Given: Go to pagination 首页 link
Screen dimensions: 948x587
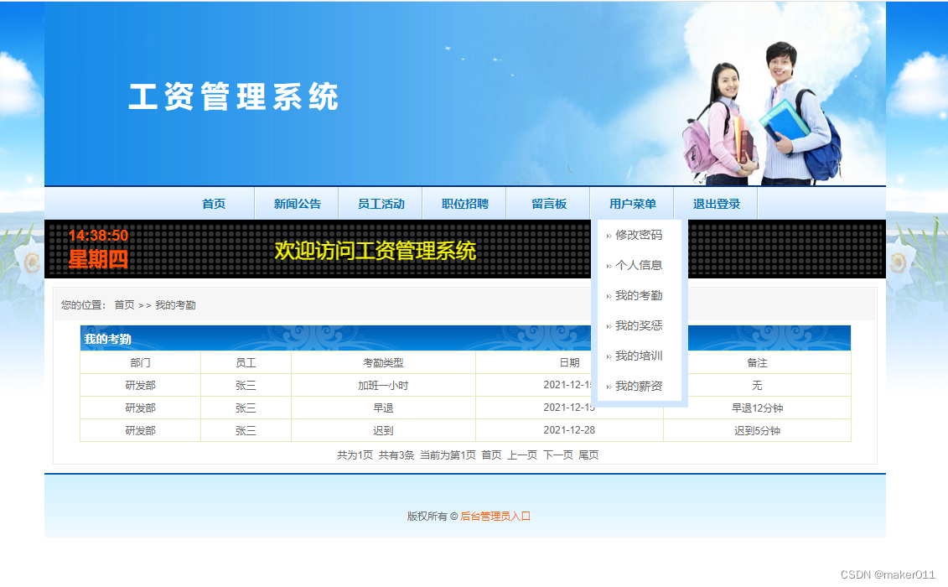Looking at the screenshot, I should coord(491,455).
